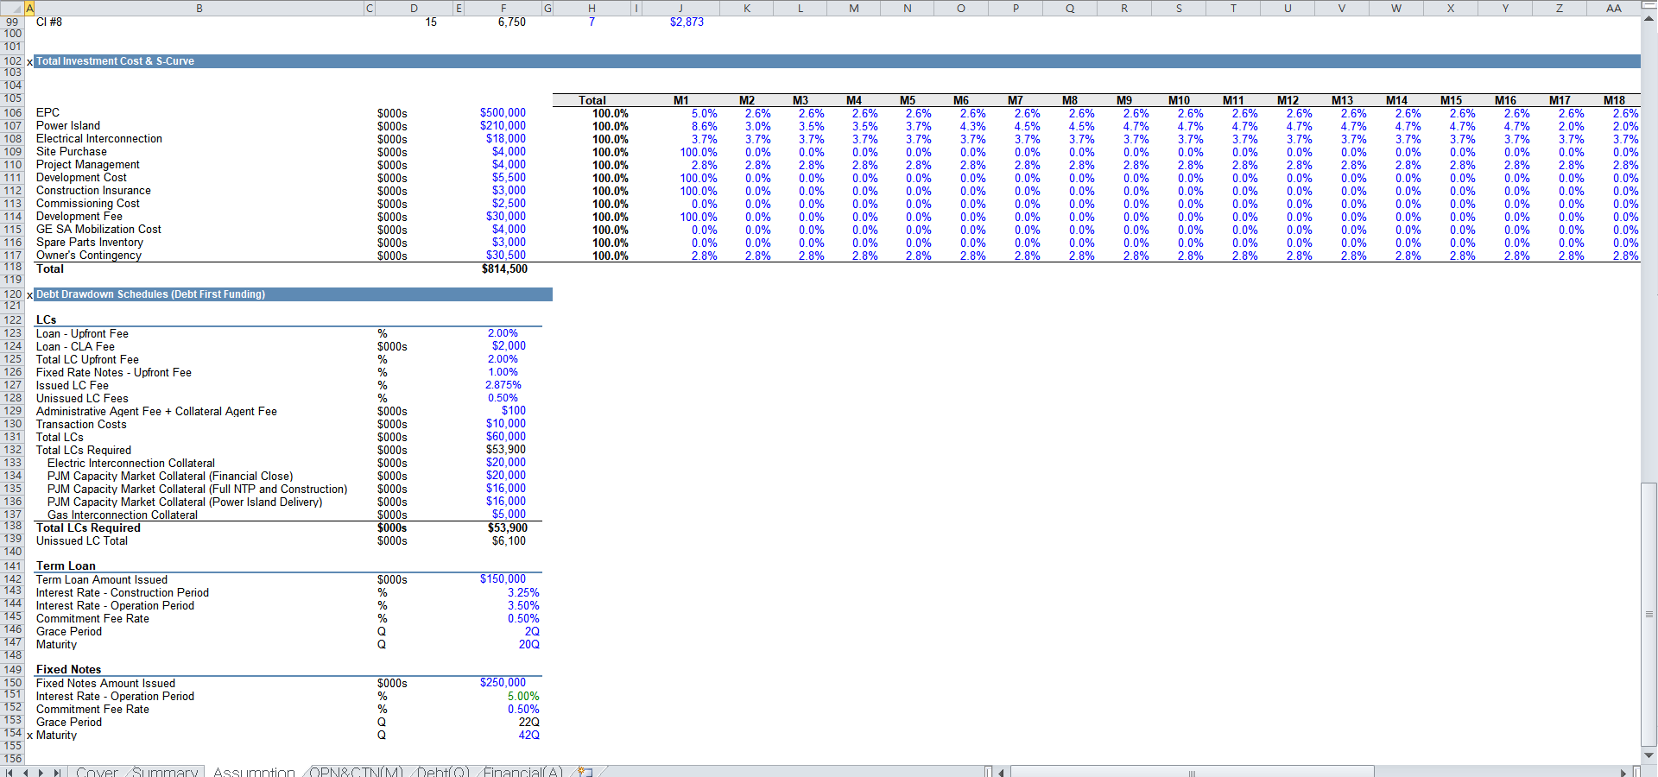Click the horizontal scrollbar thumb

click(x=1192, y=773)
